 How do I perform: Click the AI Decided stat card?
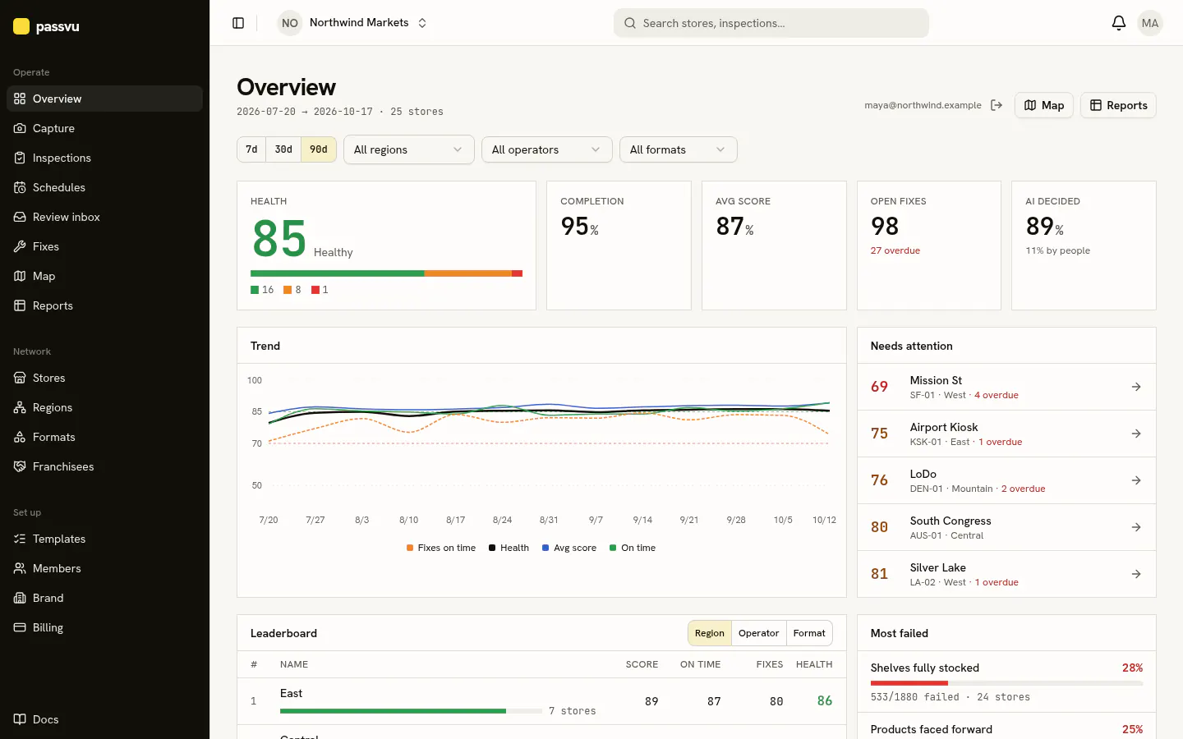click(x=1084, y=246)
